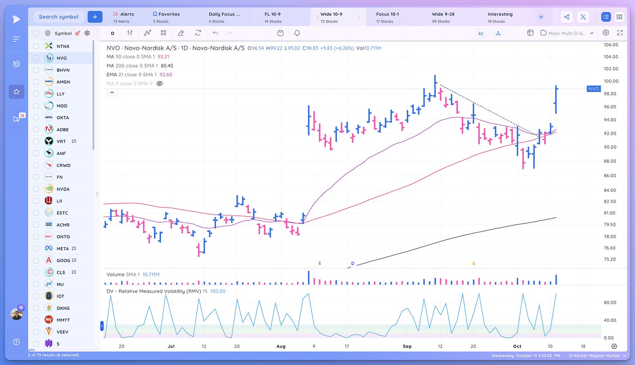This screenshot has width=635, height=365.
Task: Click the E earnings marker on chart
Action: coord(320,263)
